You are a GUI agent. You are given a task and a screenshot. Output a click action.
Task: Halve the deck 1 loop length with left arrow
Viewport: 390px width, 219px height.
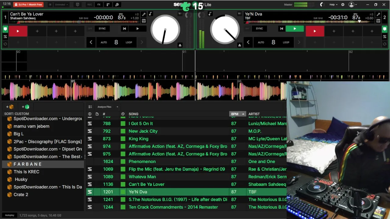tap(91, 42)
